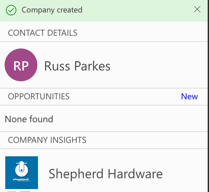Viewport: 209px width, 192px height.
Task: Open the RP contact avatar
Action: (21, 65)
